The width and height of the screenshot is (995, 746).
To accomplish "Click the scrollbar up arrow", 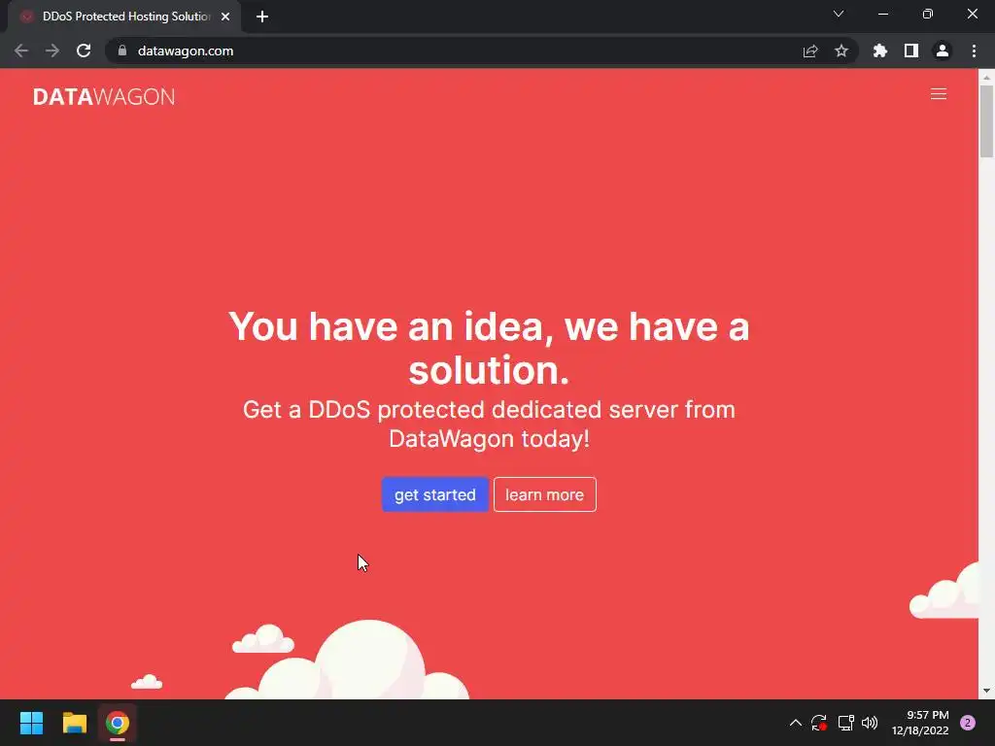I will [x=986, y=77].
